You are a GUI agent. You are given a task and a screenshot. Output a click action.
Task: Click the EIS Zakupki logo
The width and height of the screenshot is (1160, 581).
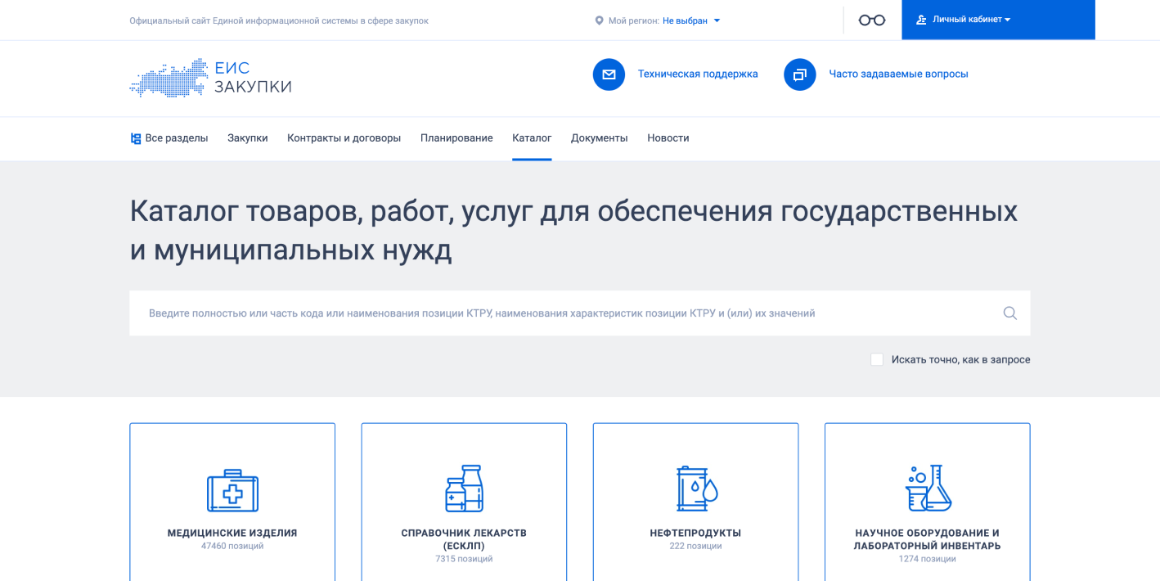click(x=210, y=78)
